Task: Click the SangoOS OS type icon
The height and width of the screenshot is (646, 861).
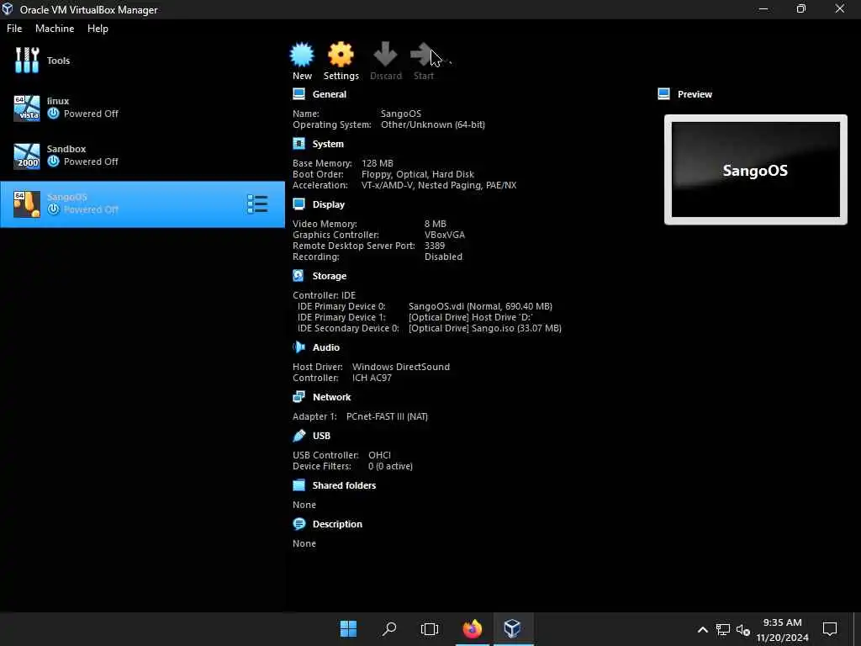Action: tap(27, 204)
